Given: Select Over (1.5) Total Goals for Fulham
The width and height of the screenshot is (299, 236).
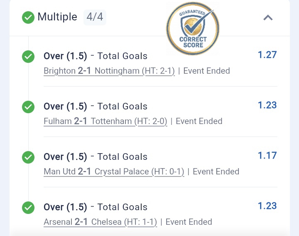Looking at the screenshot, I should 96,107.
